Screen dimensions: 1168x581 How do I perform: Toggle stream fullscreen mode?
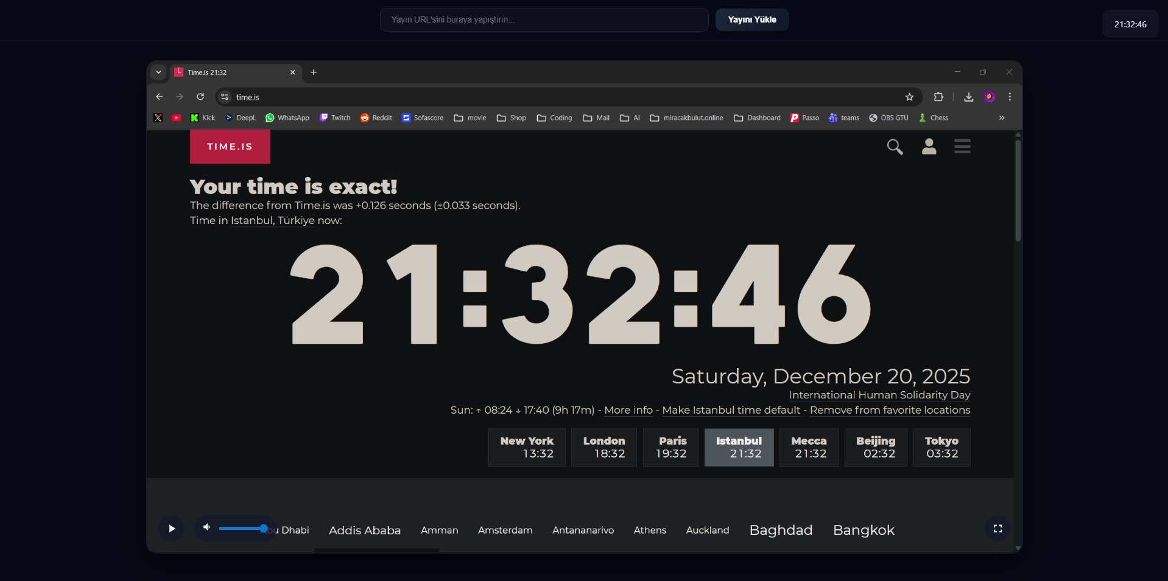[997, 529]
